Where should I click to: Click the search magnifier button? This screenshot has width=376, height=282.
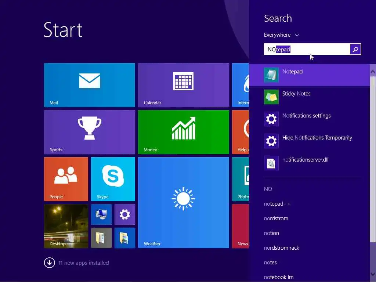click(355, 50)
